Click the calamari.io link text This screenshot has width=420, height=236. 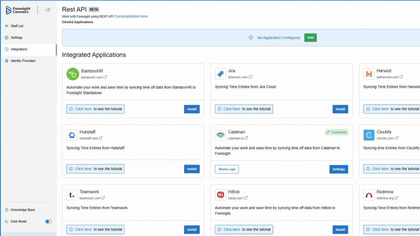click(x=236, y=138)
